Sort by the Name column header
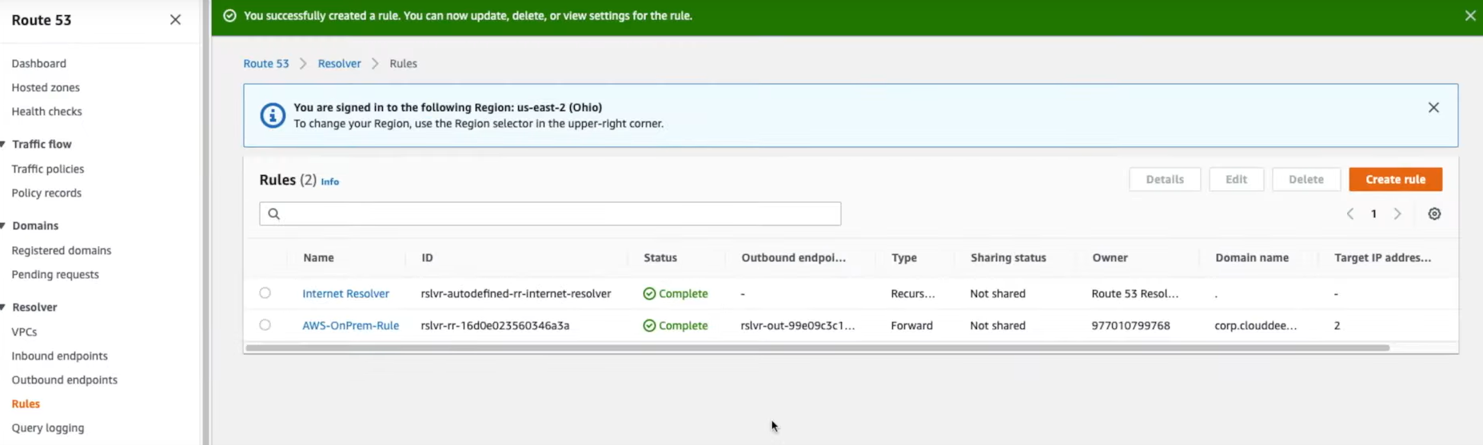 click(318, 257)
